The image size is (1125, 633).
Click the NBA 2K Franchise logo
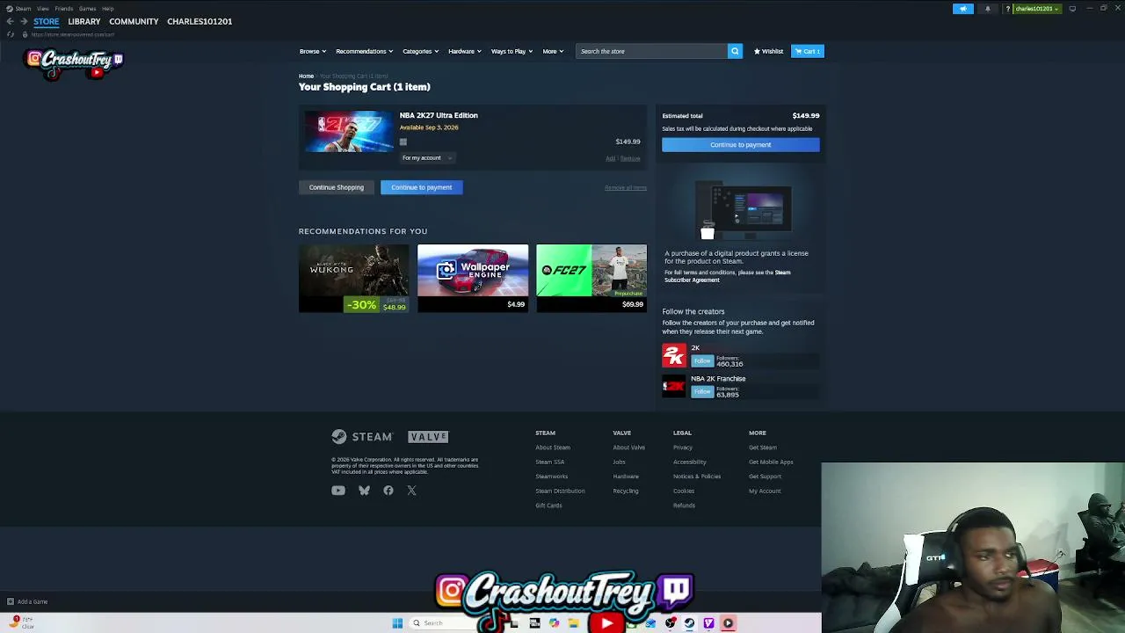(x=674, y=386)
